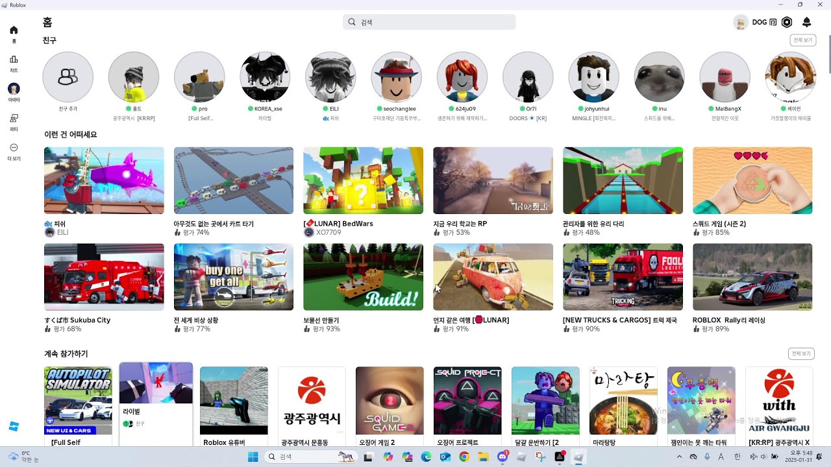
Task: Open the 계속 참가하기 section heading
Action: pos(66,353)
